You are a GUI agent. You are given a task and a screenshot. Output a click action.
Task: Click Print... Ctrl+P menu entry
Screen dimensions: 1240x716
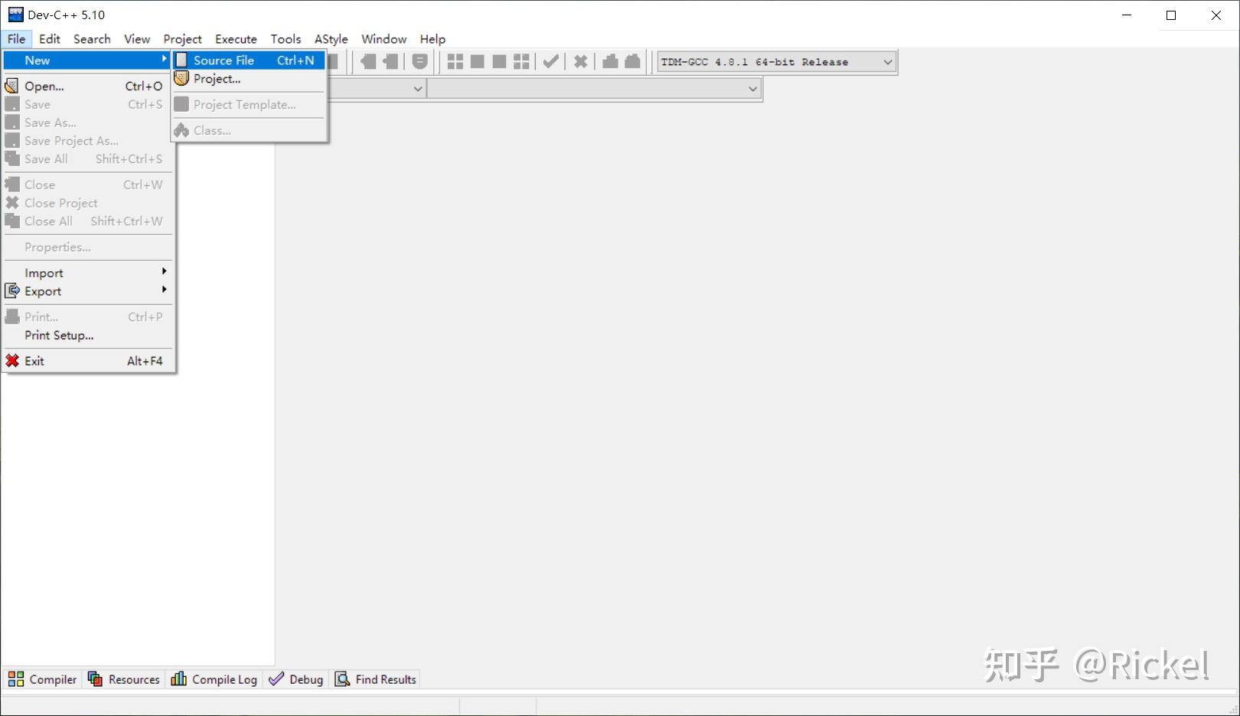(88, 317)
